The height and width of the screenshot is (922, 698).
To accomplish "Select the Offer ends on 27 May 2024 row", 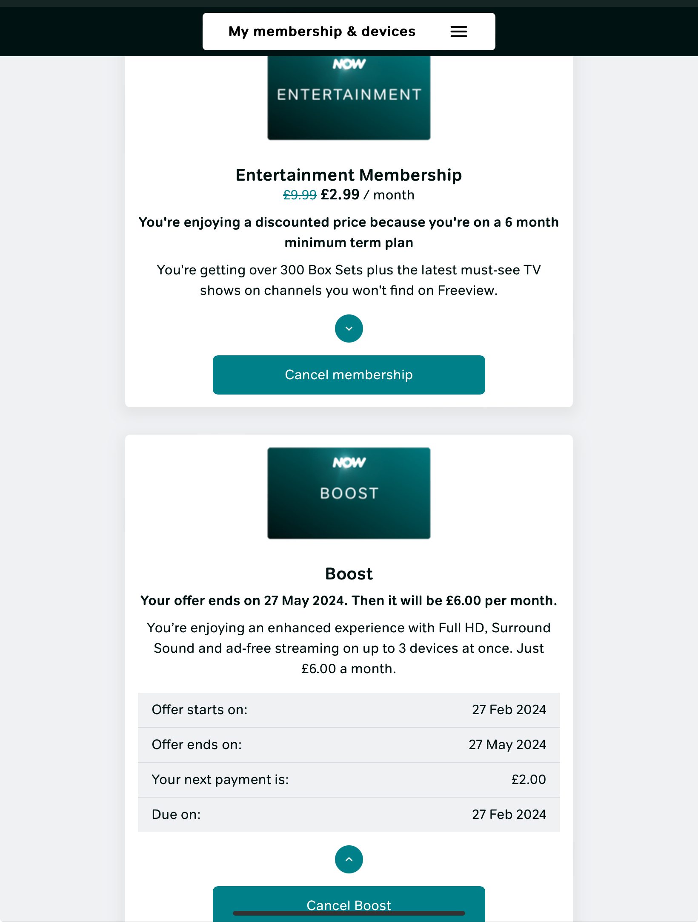I will [349, 744].
